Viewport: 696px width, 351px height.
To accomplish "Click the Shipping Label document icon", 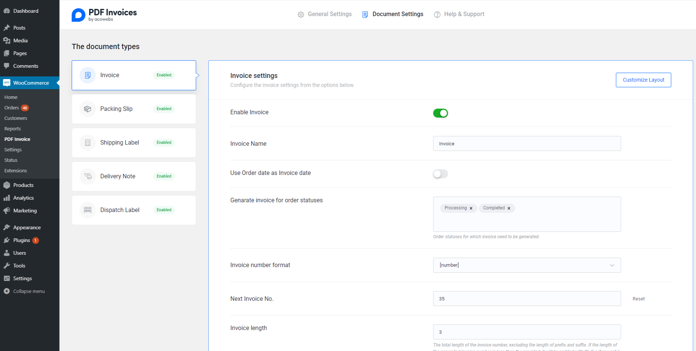I will click(x=87, y=143).
